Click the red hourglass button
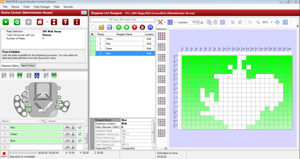 click(x=54, y=22)
